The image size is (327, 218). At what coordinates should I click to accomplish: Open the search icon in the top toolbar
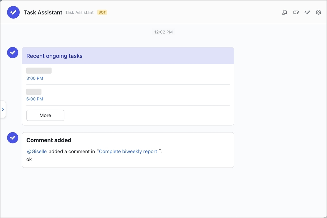[285, 12]
